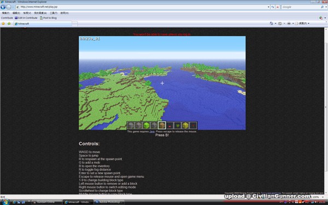328x205 pixels.
Task: Click the Post to Blog button
Action: [48, 18]
